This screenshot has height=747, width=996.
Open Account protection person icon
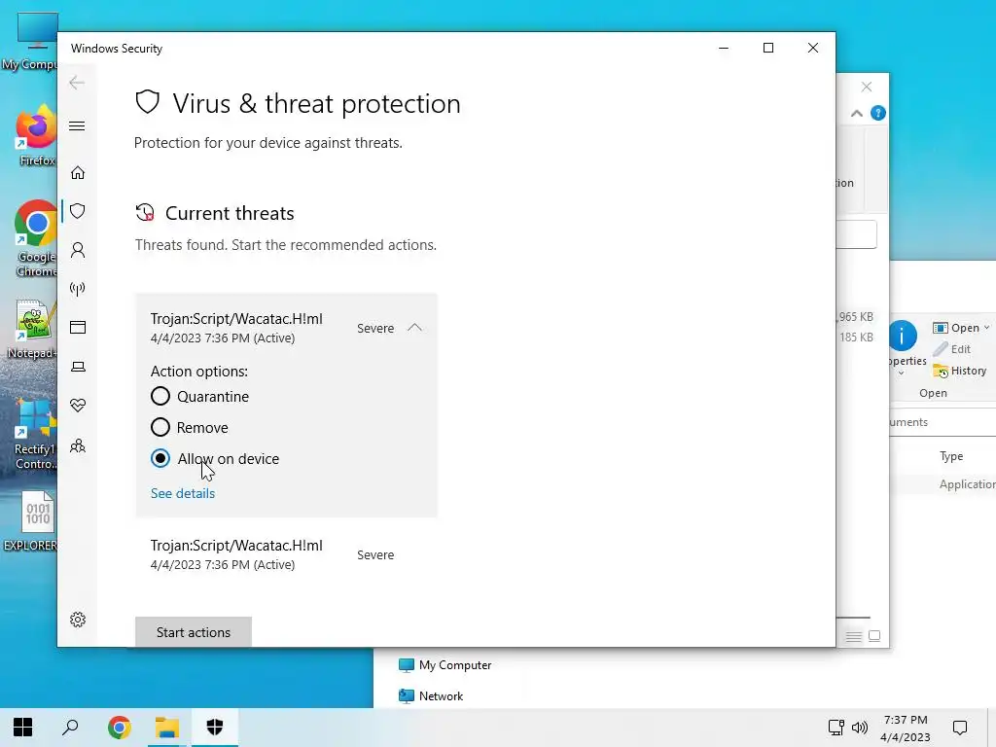[78, 250]
